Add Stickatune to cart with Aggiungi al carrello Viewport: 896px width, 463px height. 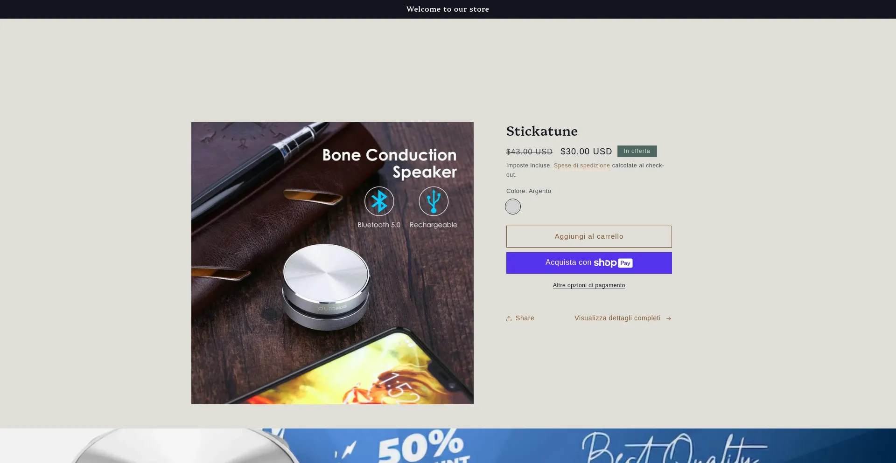click(589, 236)
